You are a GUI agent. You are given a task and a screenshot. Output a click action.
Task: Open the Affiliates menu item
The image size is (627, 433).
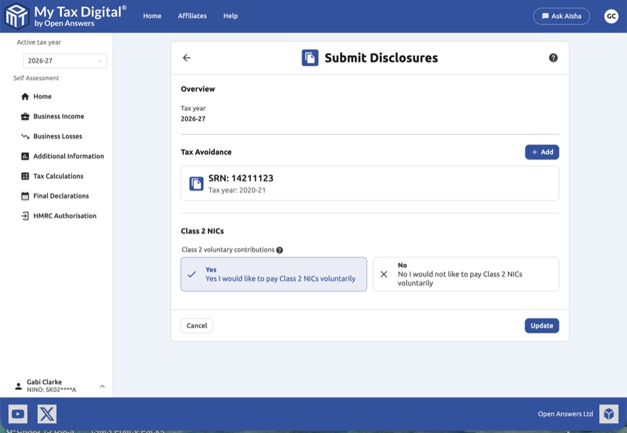pyautogui.click(x=192, y=15)
